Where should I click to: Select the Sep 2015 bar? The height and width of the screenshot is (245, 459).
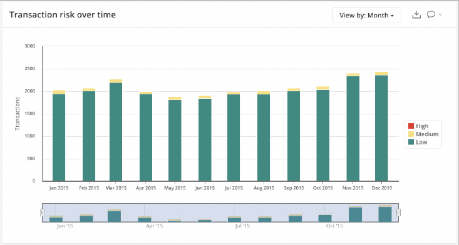(294, 134)
